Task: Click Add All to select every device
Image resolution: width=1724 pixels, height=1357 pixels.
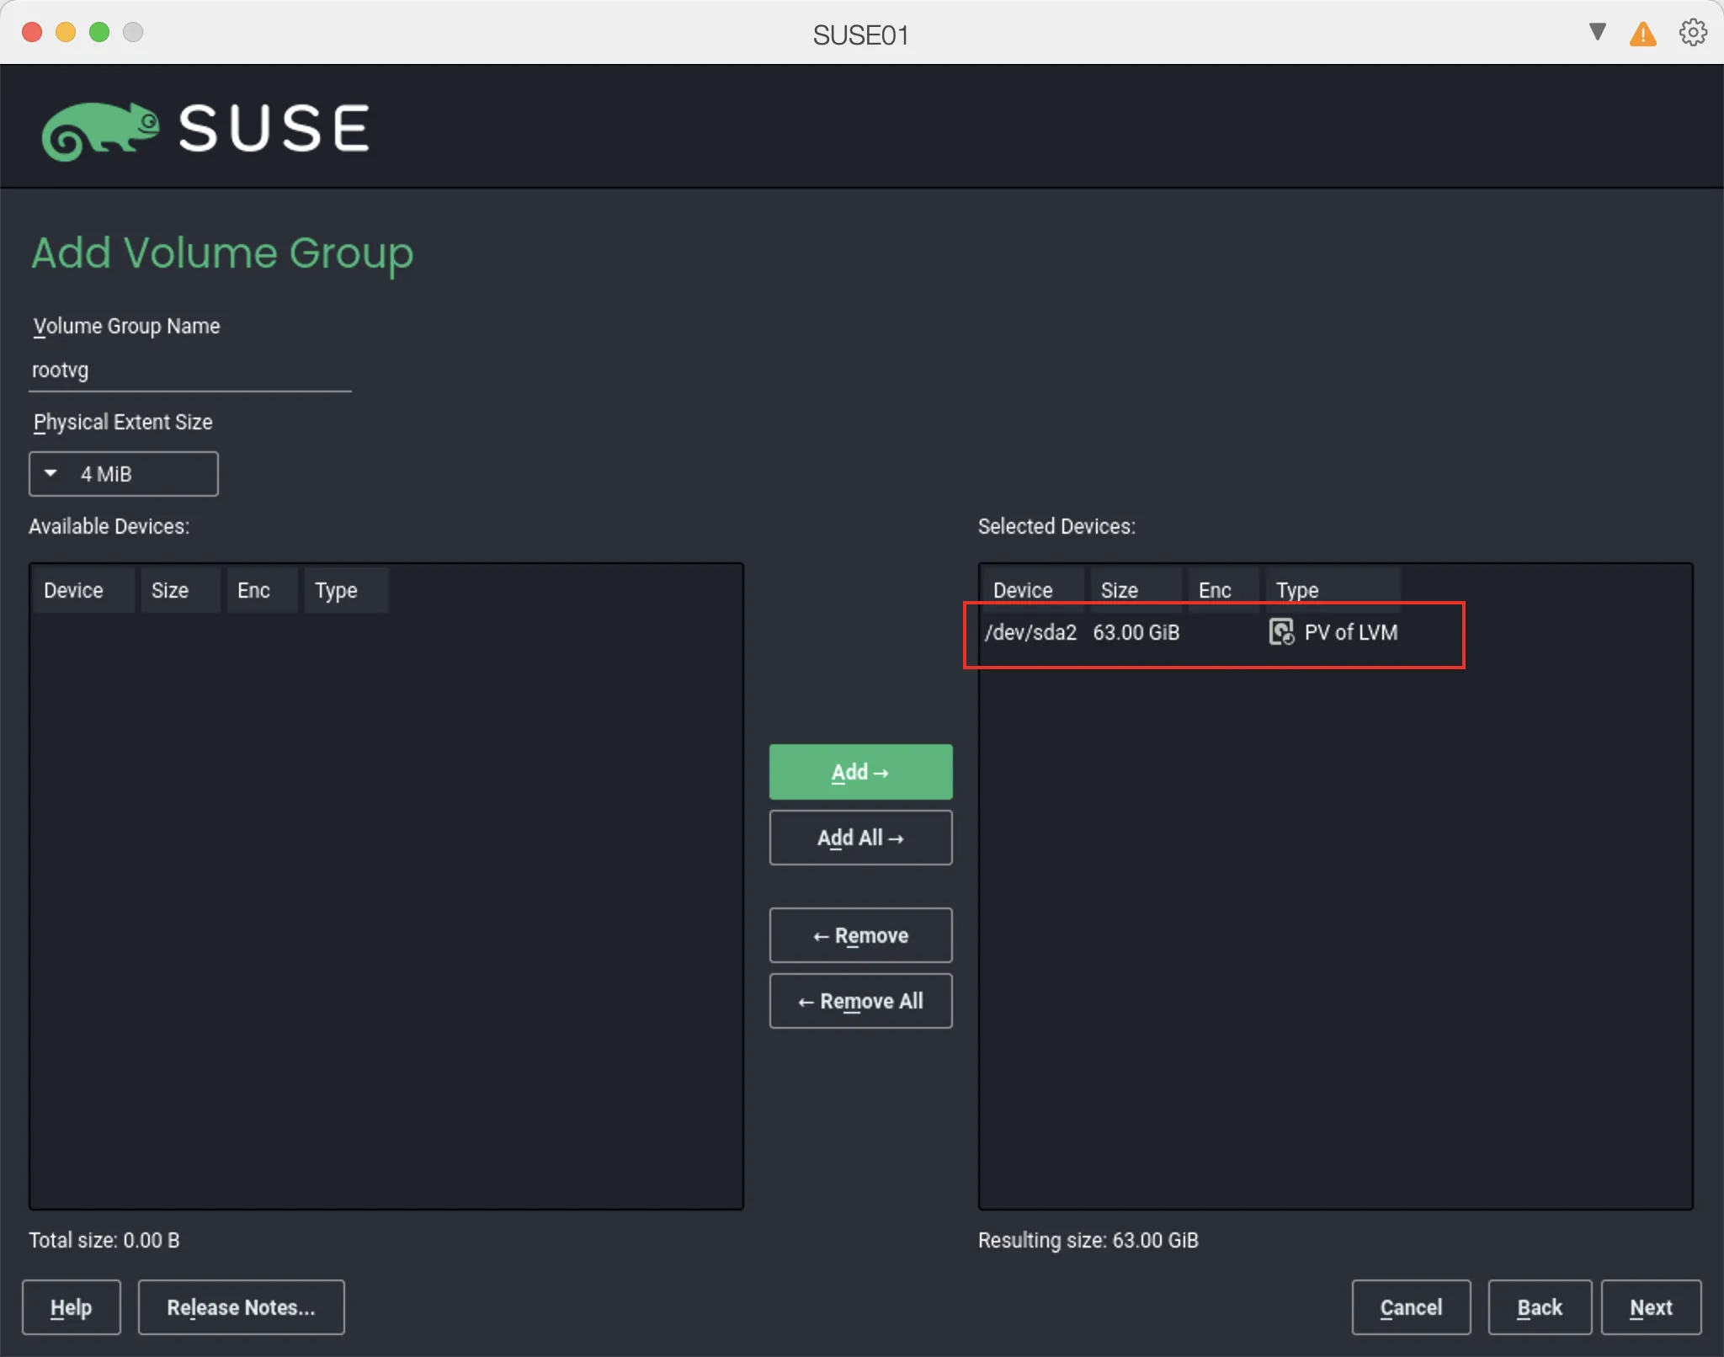Action: pyautogui.click(x=859, y=838)
